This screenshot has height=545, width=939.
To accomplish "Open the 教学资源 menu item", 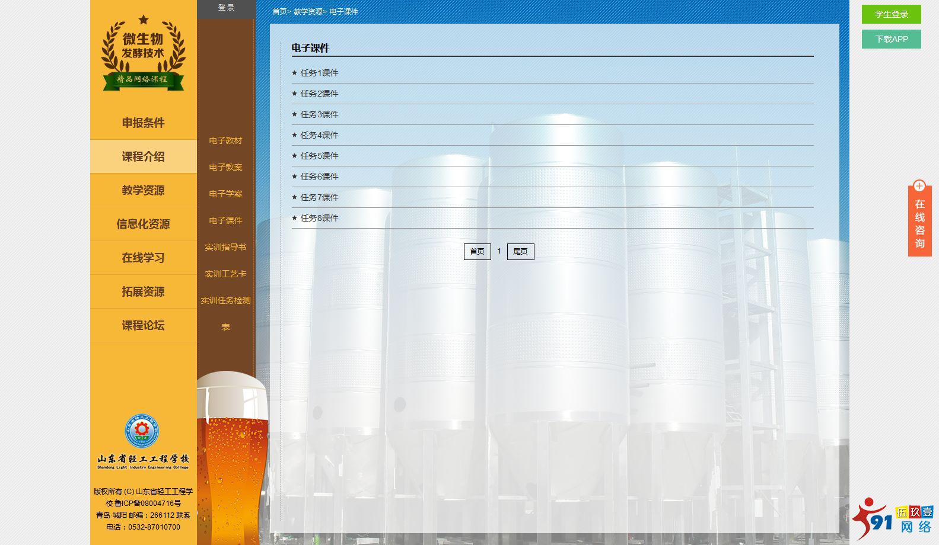I will tap(144, 190).
